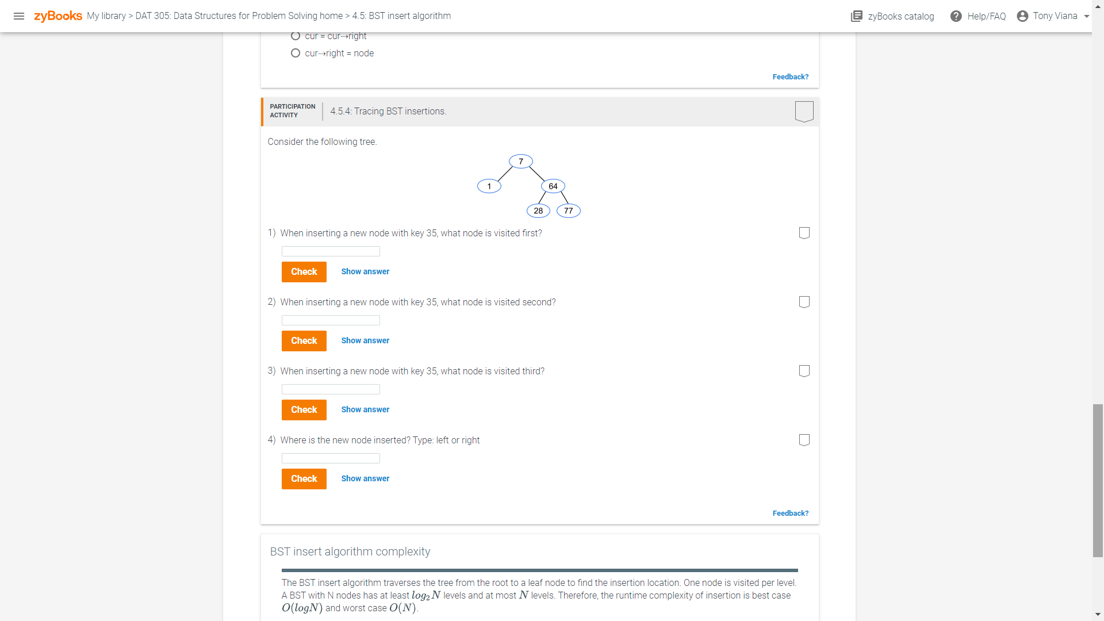This screenshot has height=621, width=1104.
Task: Expand the Tony Viana account dropdown arrow
Action: tap(1086, 16)
